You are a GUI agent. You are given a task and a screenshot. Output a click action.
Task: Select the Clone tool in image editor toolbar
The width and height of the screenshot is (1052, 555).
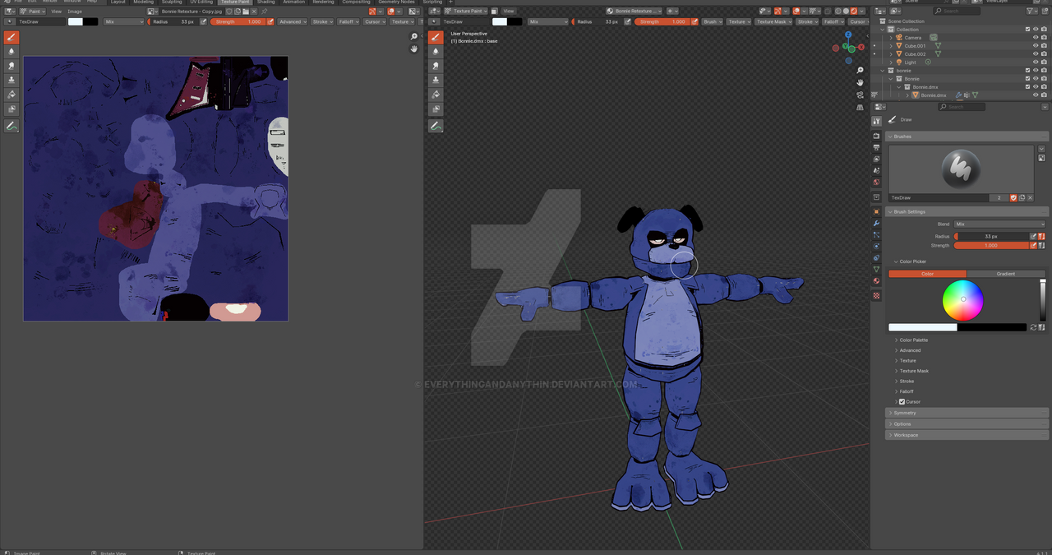(x=12, y=80)
